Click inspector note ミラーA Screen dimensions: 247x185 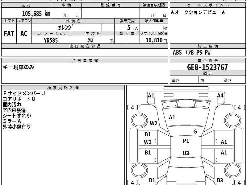[12, 121]
